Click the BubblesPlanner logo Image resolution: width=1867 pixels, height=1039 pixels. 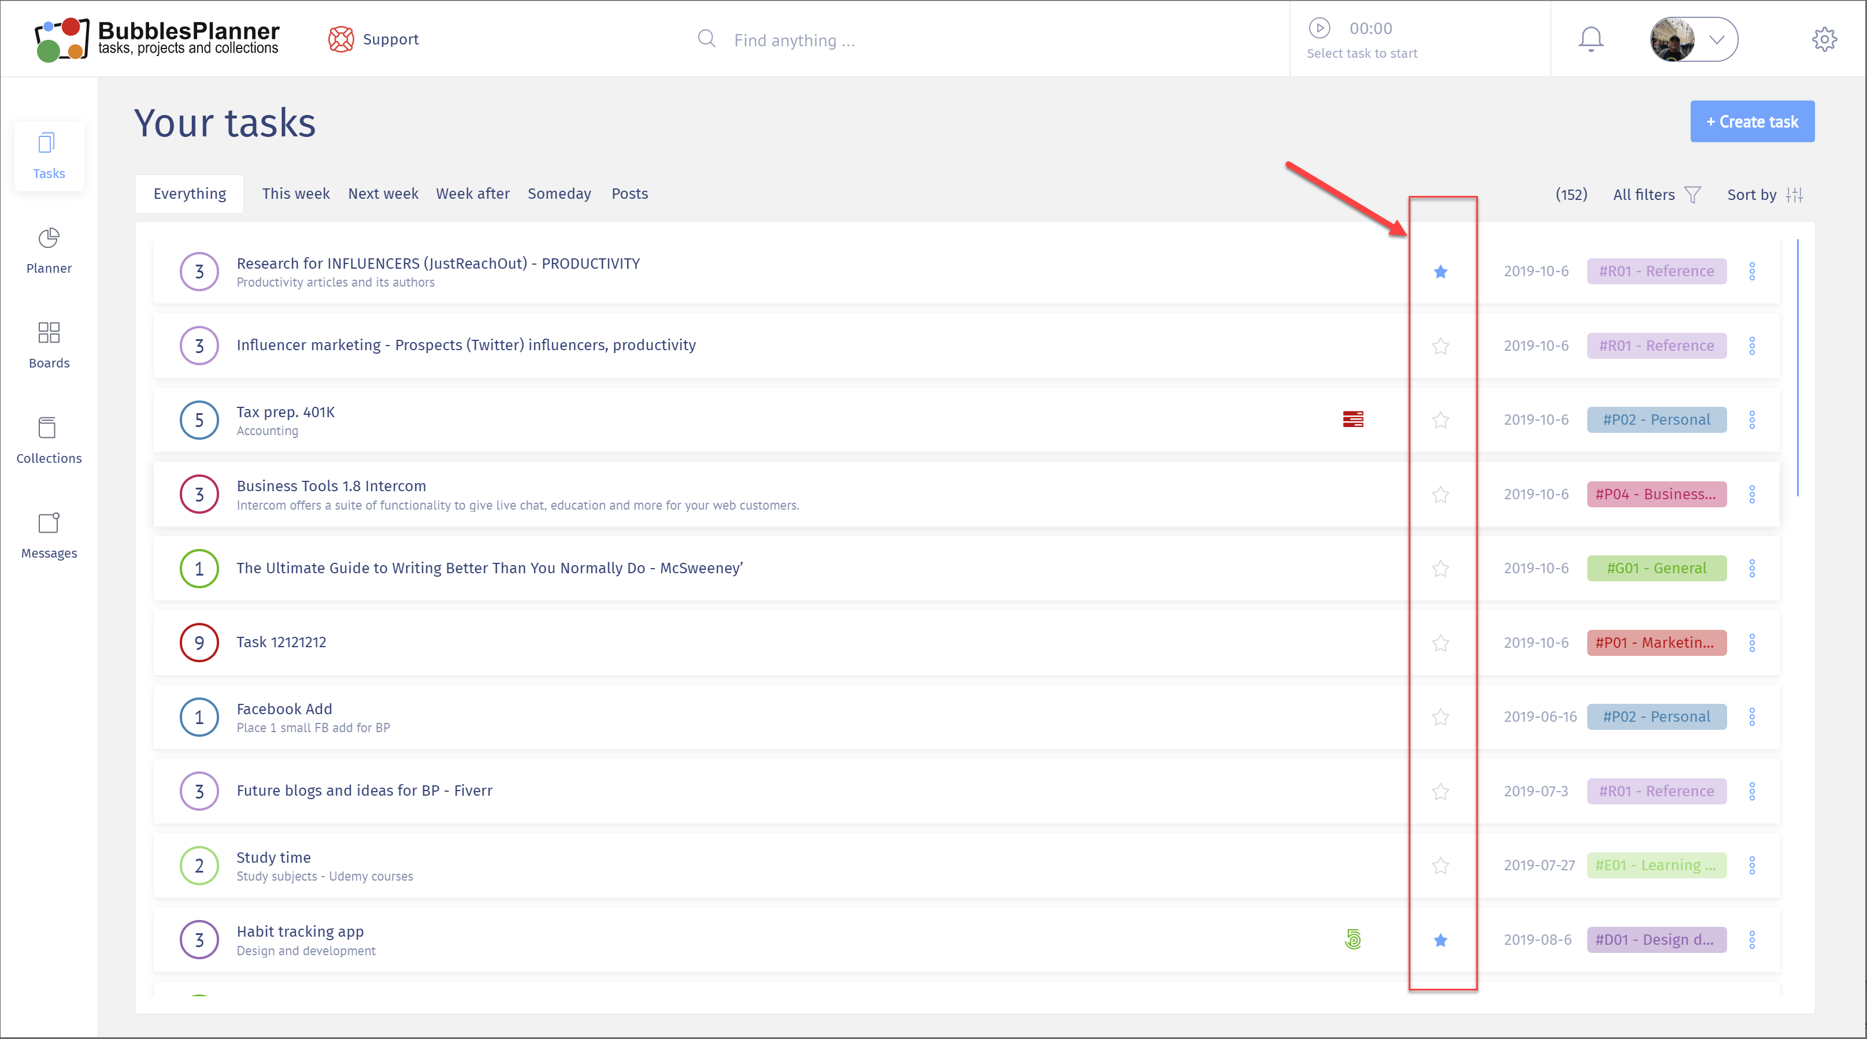(157, 39)
